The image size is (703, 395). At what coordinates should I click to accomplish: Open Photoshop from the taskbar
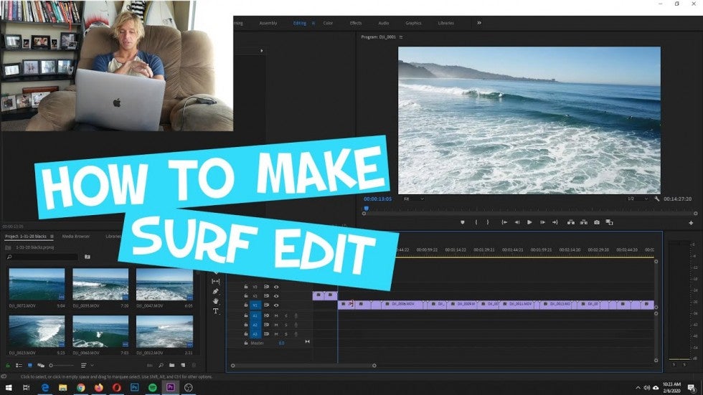pyautogui.click(x=135, y=387)
